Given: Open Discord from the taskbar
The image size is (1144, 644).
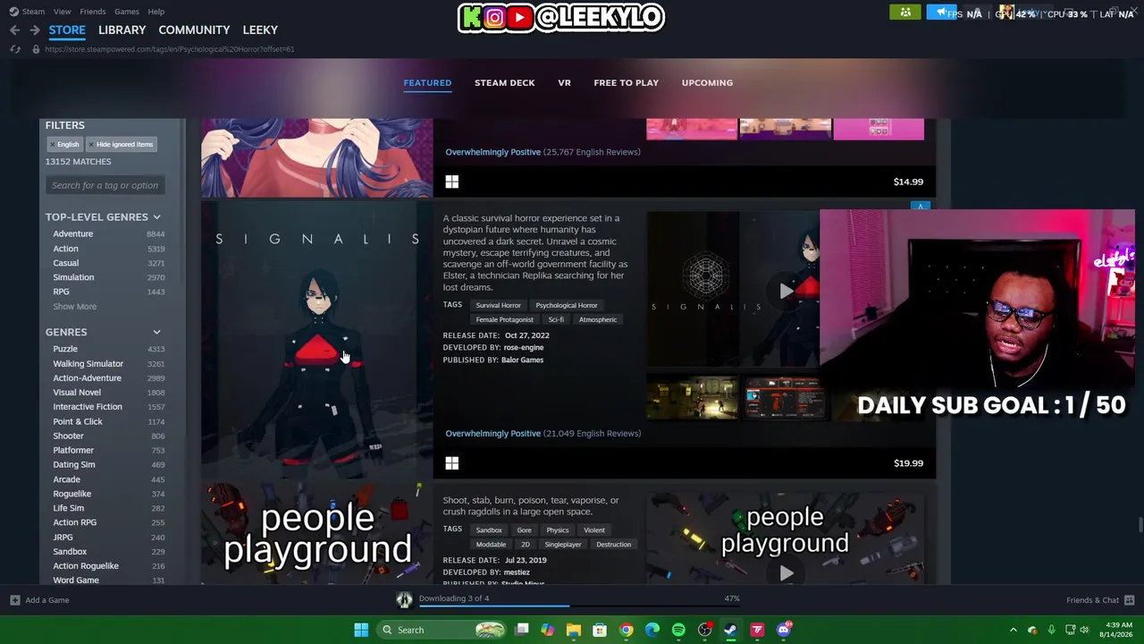Looking at the screenshot, I should (784, 630).
